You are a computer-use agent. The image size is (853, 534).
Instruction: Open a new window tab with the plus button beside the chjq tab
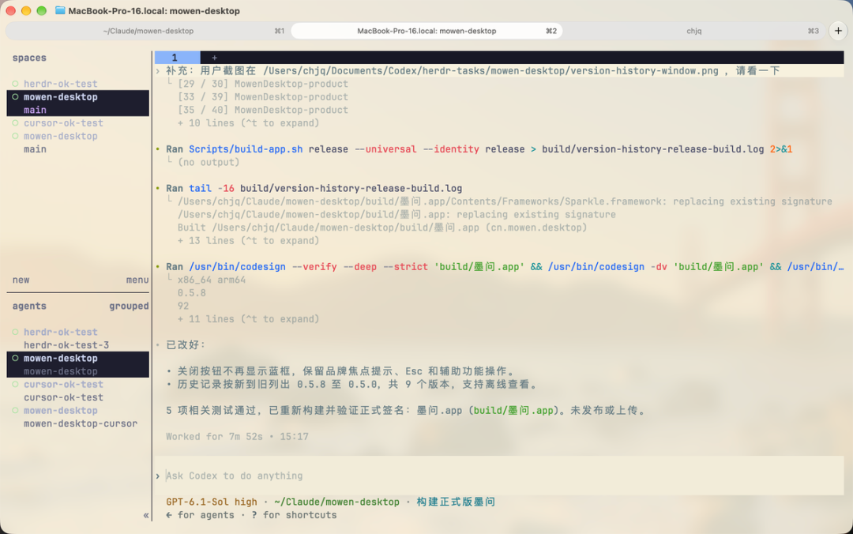coord(838,31)
